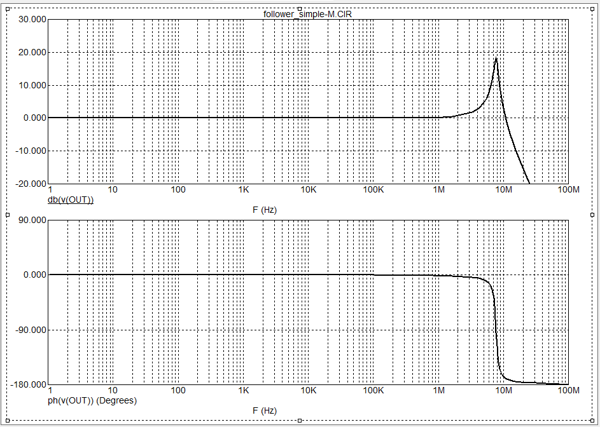Click the F (Hz) label under the gain plot

click(x=265, y=210)
